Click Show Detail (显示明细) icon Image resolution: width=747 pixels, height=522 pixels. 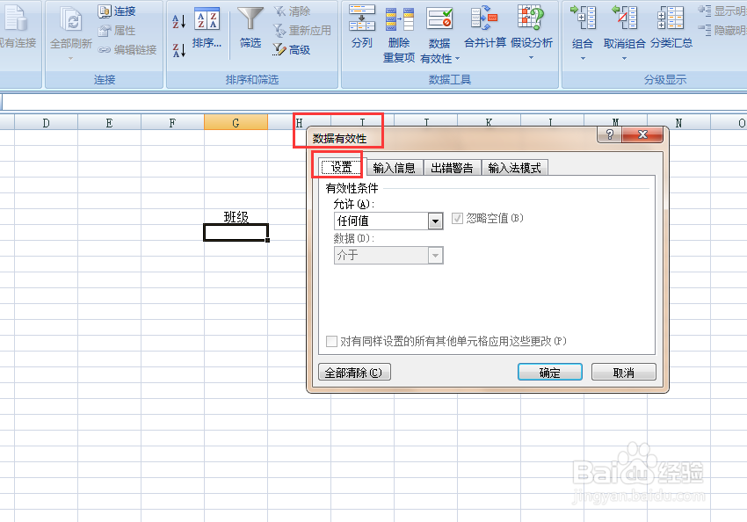point(705,11)
